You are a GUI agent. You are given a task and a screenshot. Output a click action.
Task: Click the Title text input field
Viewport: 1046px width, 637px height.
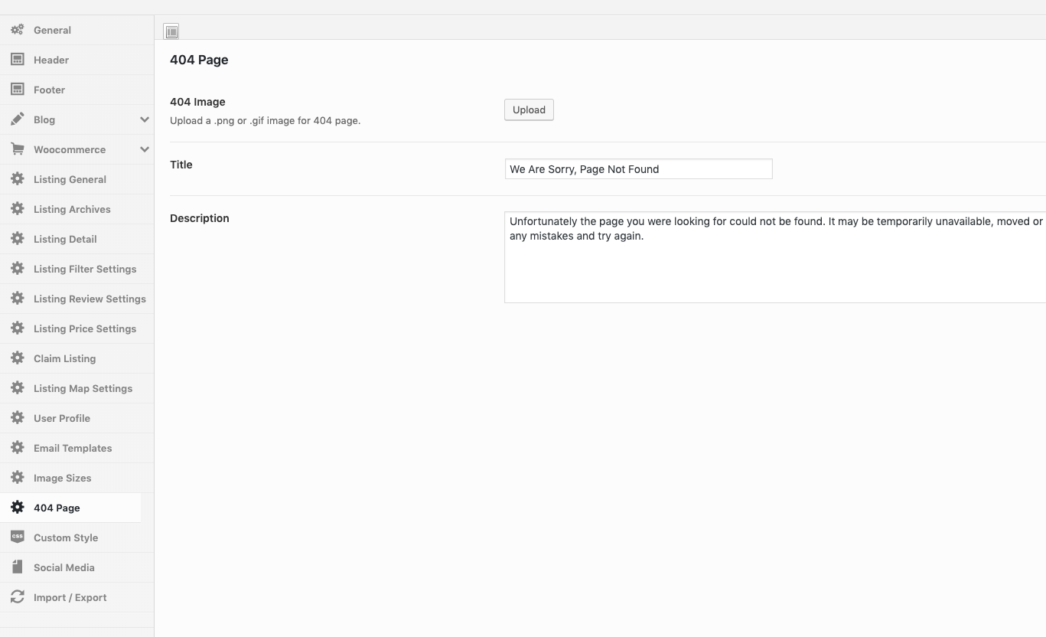pyautogui.click(x=638, y=169)
